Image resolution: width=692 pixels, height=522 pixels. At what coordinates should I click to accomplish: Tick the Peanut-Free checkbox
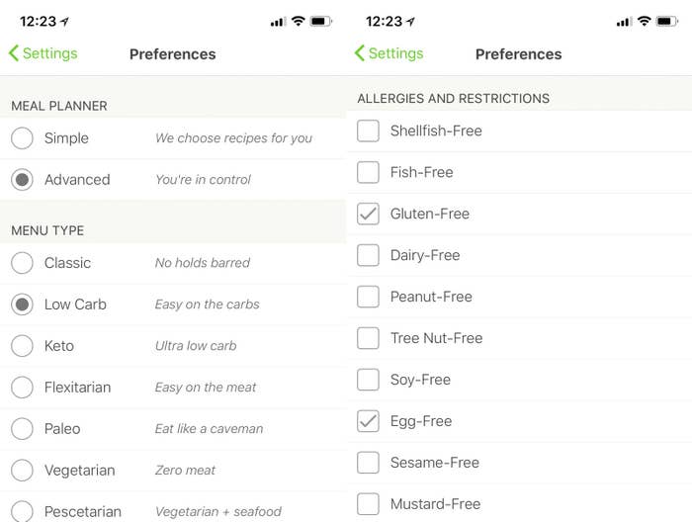pos(368,297)
